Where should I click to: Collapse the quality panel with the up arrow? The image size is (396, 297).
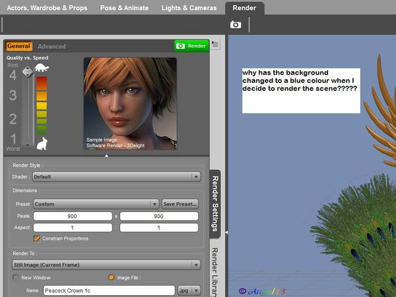(106, 156)
